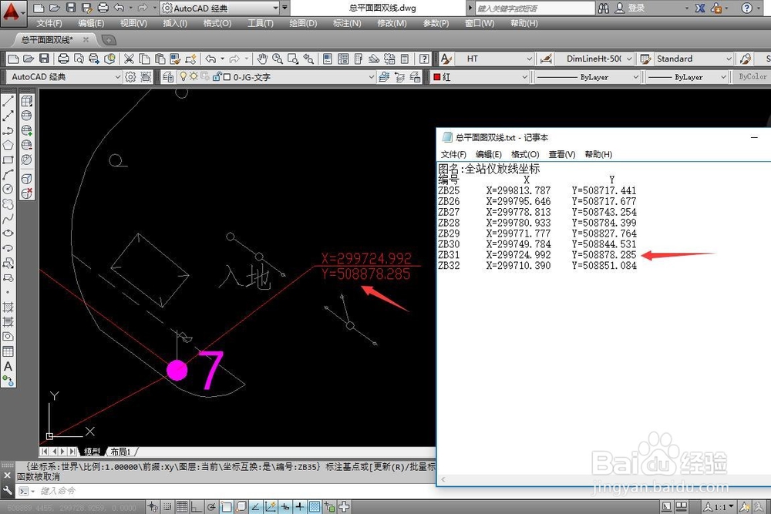
Task: Toggle Lineweight display in status bar
Action: click(x=299, y=506)
